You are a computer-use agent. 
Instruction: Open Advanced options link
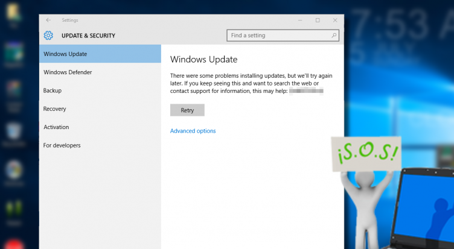[193, 131]
